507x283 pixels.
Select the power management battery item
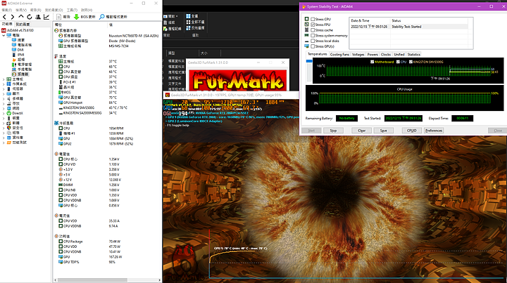[x=21, y=65]
